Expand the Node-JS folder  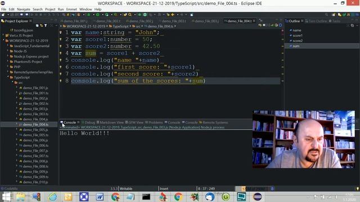point(7,51)
